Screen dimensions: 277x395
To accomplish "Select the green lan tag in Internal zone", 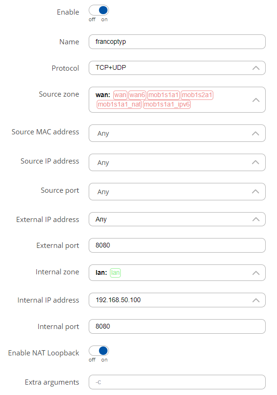I will coord(116,273).
